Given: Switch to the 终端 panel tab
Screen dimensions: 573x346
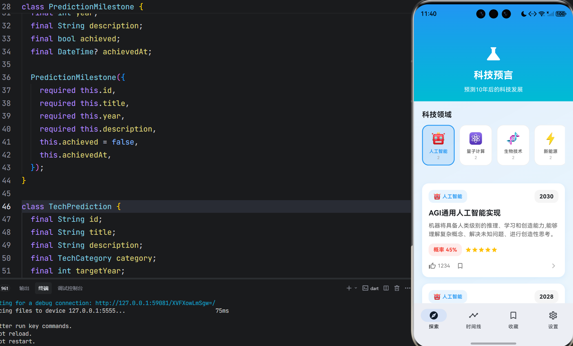Looking at the screenshot, I should click(43, 288).
